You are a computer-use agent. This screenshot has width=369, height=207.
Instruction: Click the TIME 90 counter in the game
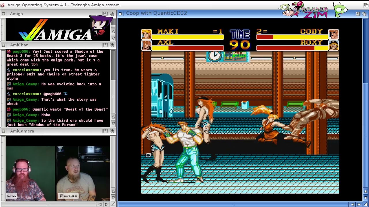pos(240,40)
